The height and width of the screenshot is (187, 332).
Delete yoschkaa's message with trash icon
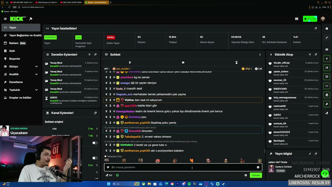point(106,77)
